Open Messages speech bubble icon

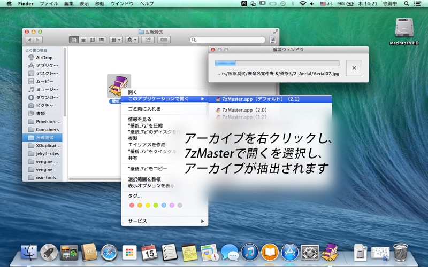tap(230, 253)
